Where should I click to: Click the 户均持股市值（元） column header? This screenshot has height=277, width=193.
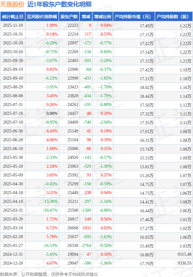[x=134, y=17]
